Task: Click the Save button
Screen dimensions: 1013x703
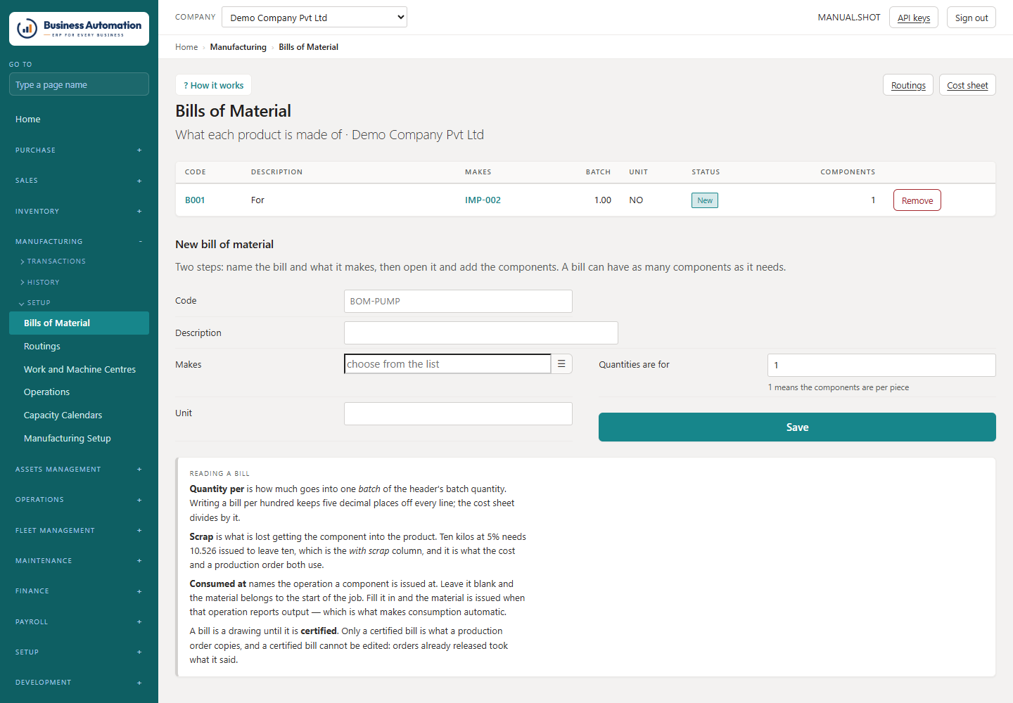Action: 797,427
